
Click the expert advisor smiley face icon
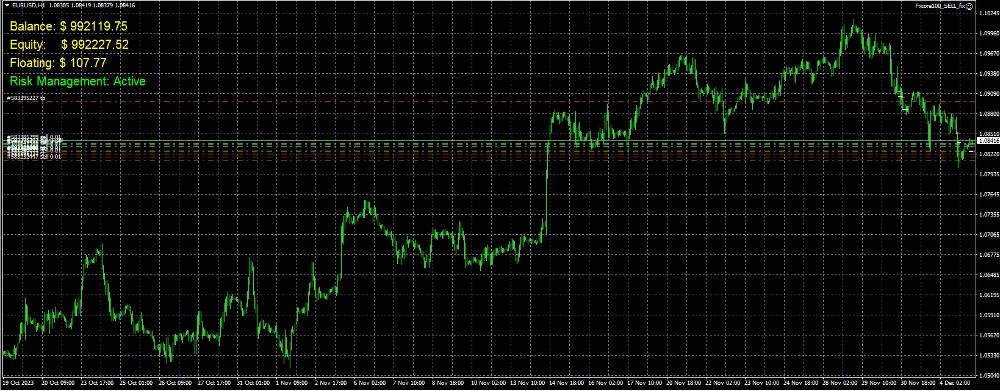coord(969,5)
